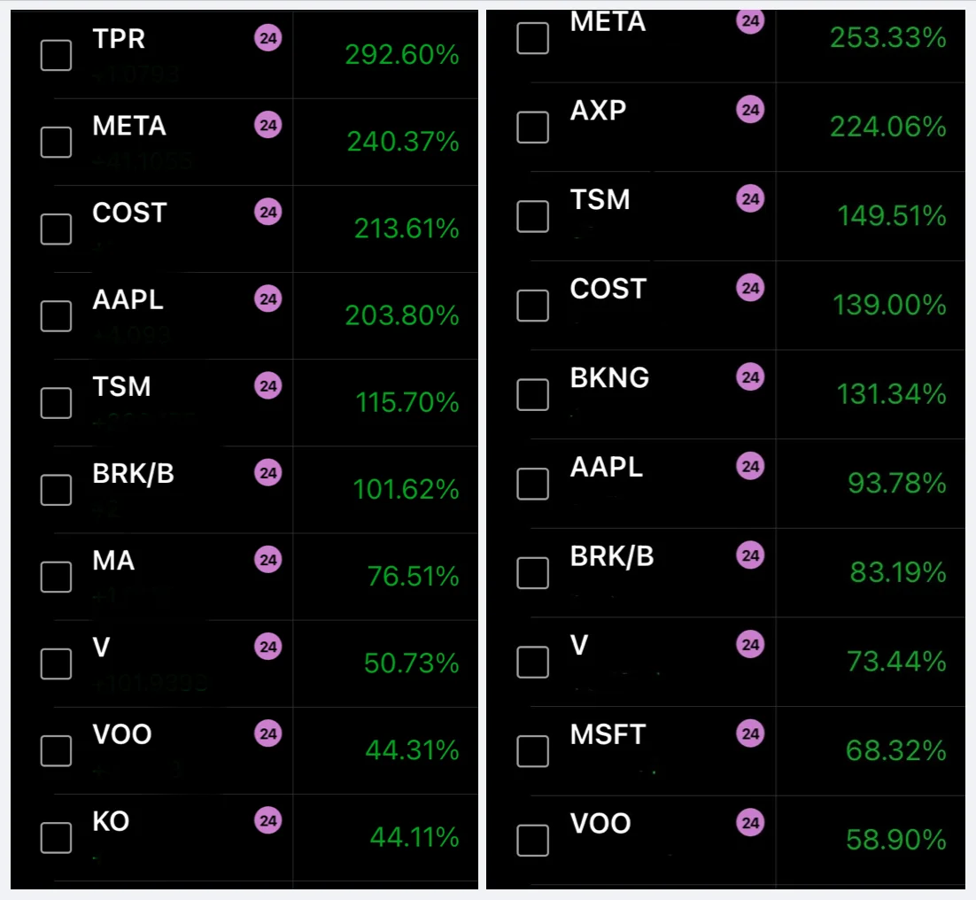Click the purple 24 badge beside TPR
Image resolution: width=976 pixels, height=900 pixels.
tap(268, 39)
